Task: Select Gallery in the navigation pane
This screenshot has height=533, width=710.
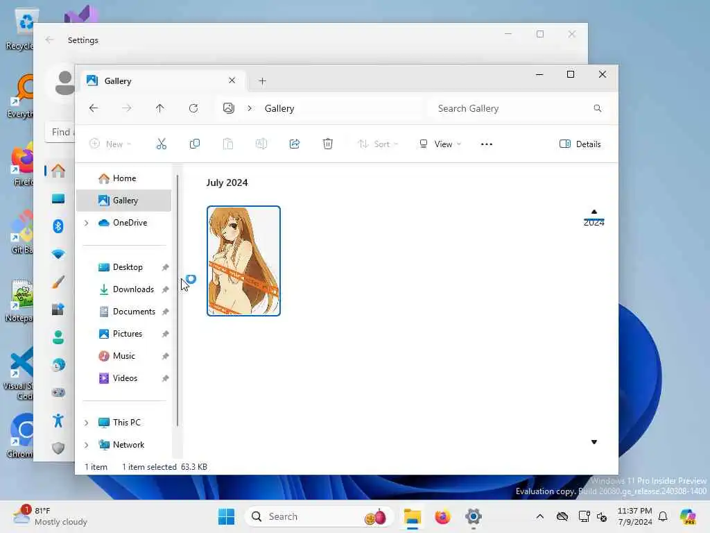Action: [x=123, y=201]
